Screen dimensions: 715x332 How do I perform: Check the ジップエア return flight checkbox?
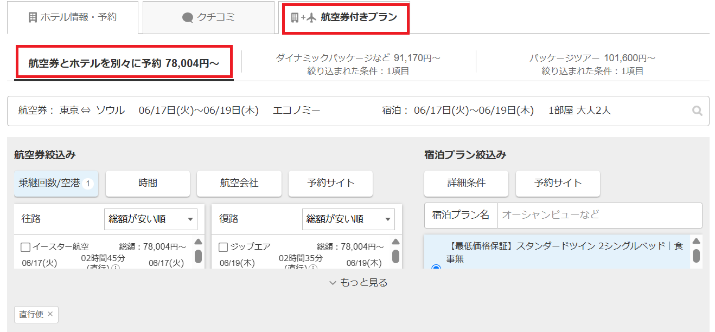[x=223, y=248]
